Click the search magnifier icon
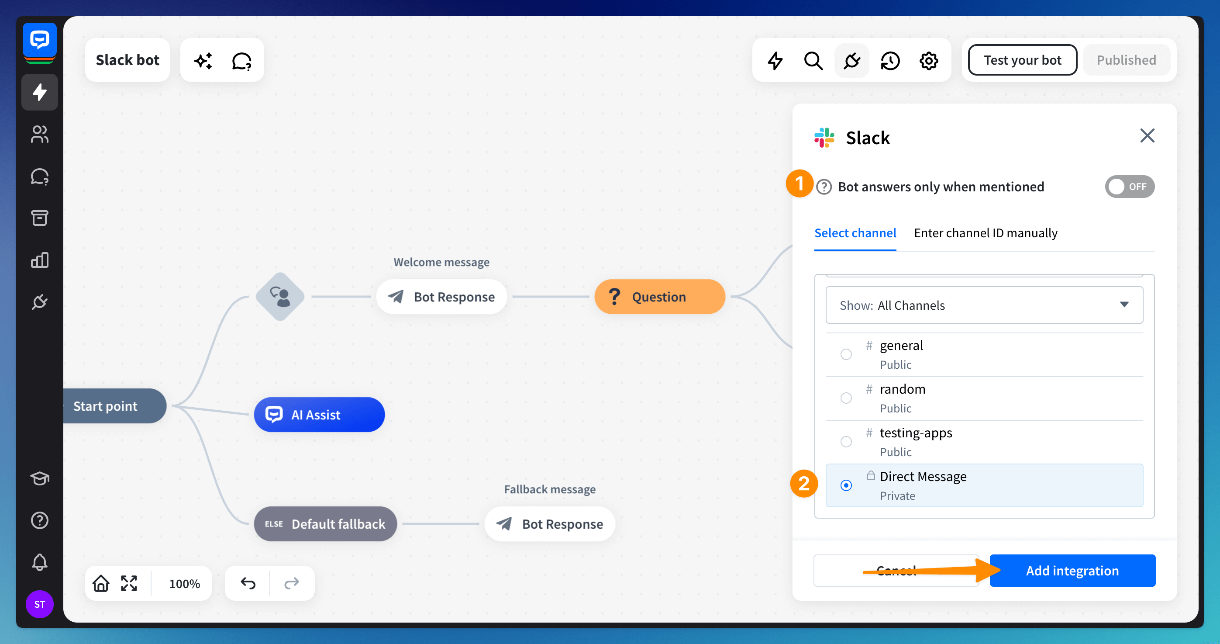1220x644 pixels. 813,61
